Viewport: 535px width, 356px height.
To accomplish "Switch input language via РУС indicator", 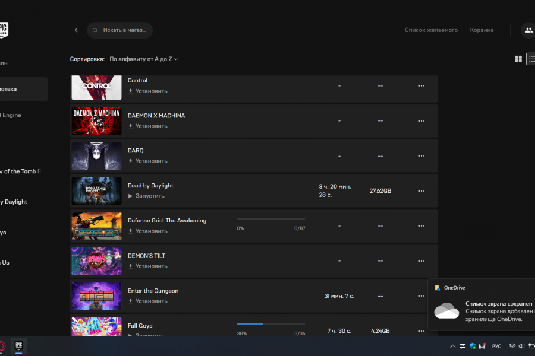I will click(x=496, y=346).
